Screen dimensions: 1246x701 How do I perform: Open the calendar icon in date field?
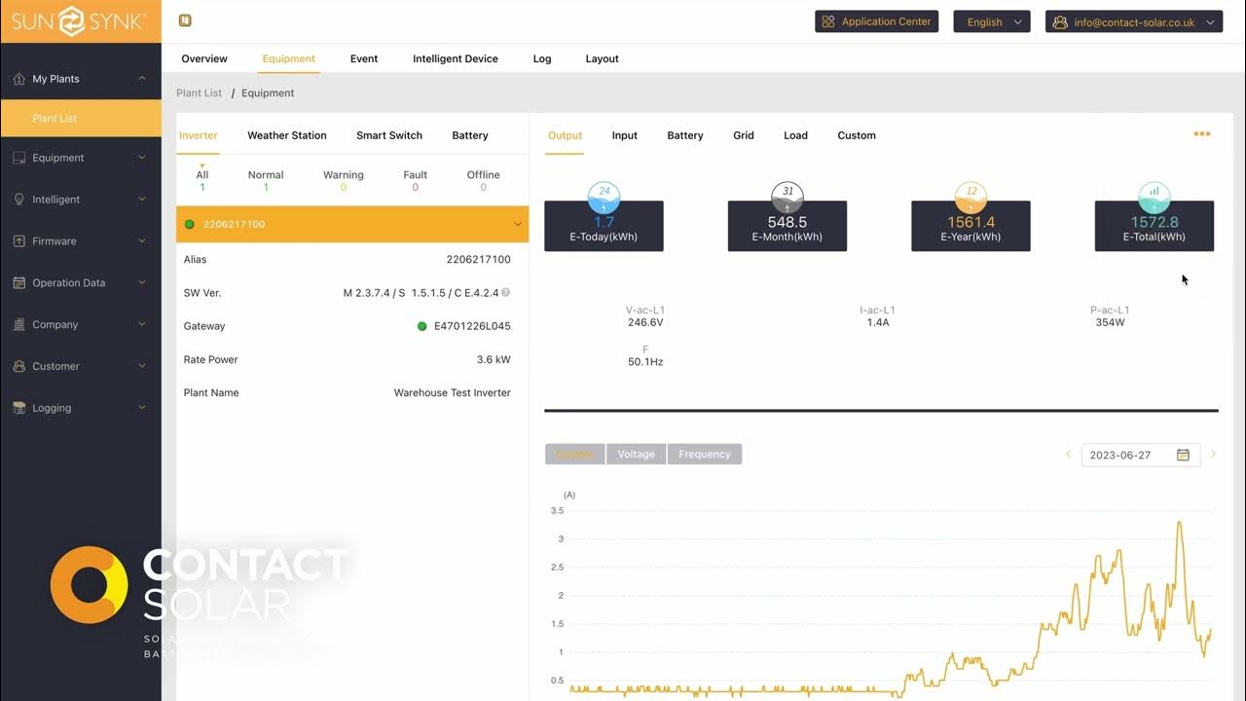click(x=1183, y=455)
